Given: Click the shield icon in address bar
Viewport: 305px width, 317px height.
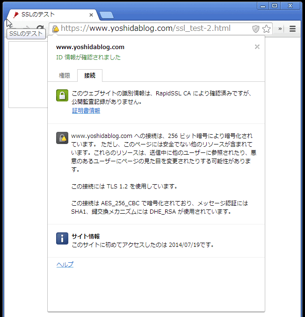Looking at the screenshot, I should (x=256, y=29).
